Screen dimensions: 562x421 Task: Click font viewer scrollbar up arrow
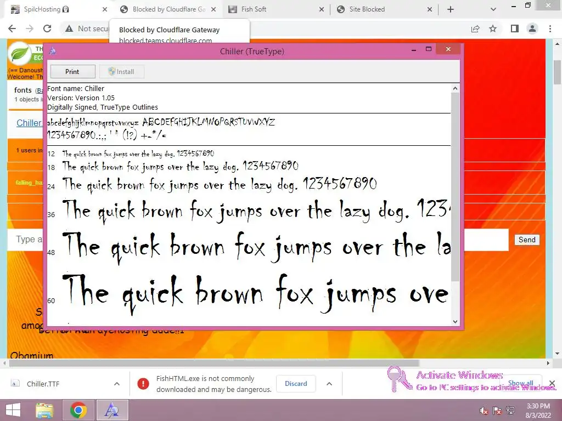455,88
